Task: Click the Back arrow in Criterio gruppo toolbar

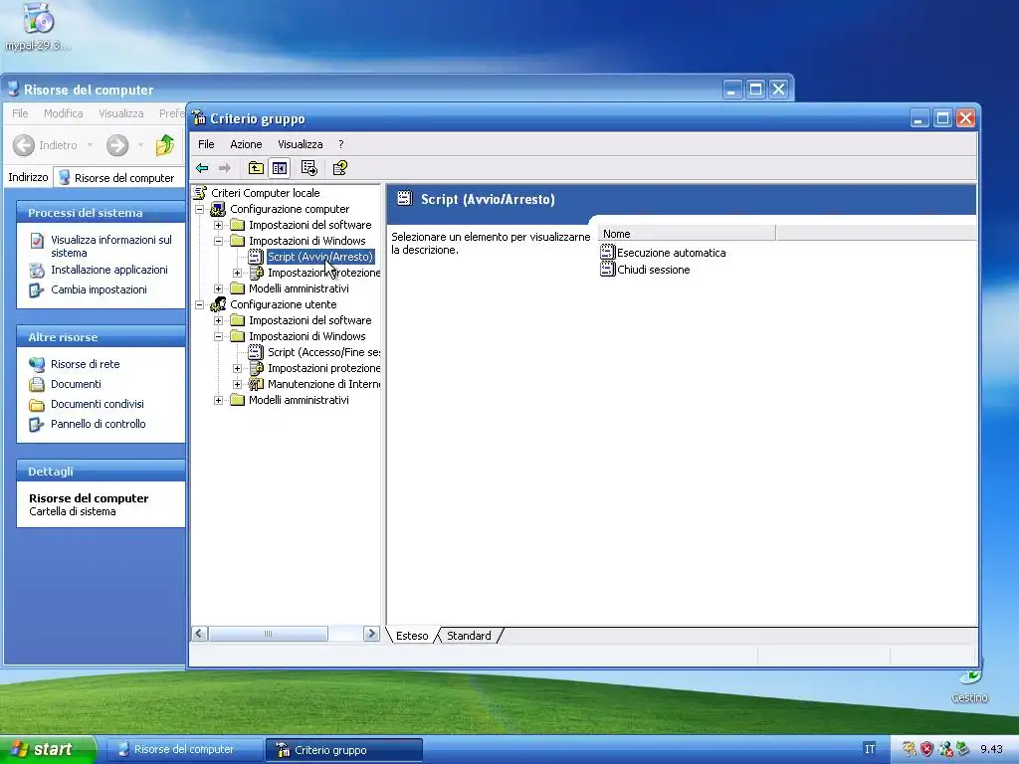Action: (202, 168)
